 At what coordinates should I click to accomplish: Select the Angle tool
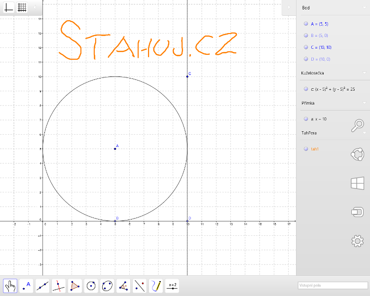click(123, 286)
